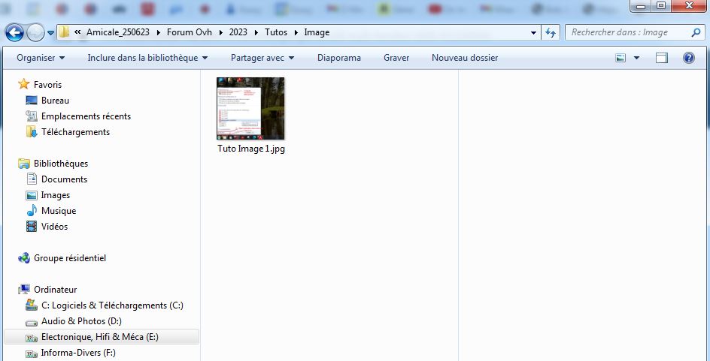710x361 pixels.
Task: Select the Tuto Image1.jpg thumbnail
Action: 250,109
